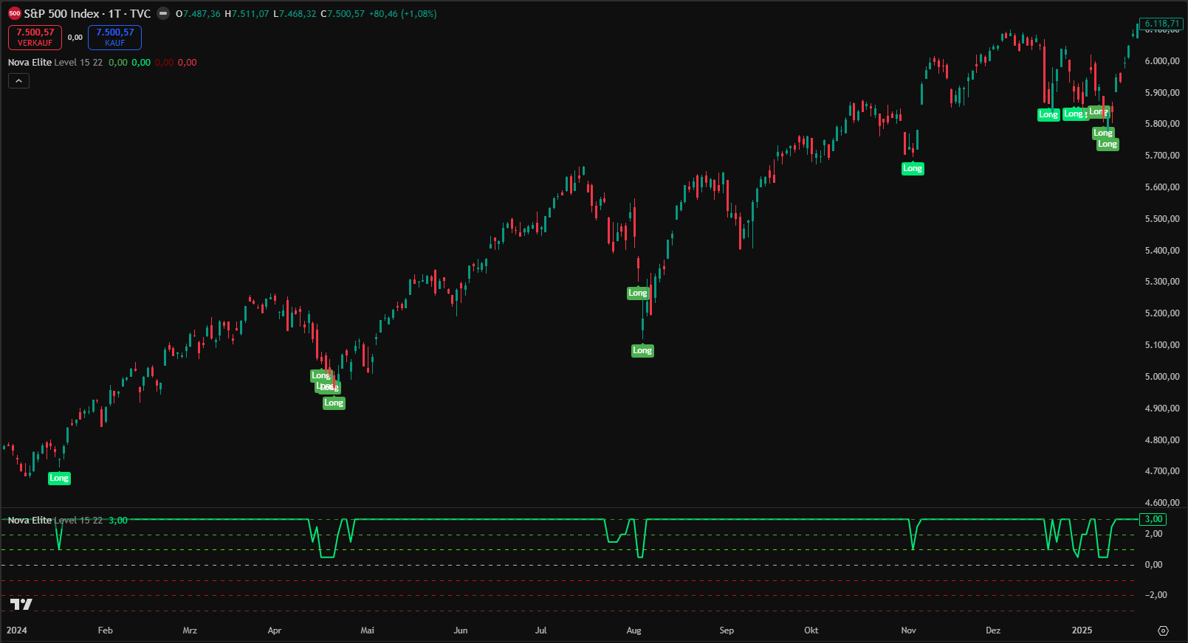Screen dimensions: 1188x643
Task: Click the Mrz label on the time axis
Action: click(x=190, y=630)
